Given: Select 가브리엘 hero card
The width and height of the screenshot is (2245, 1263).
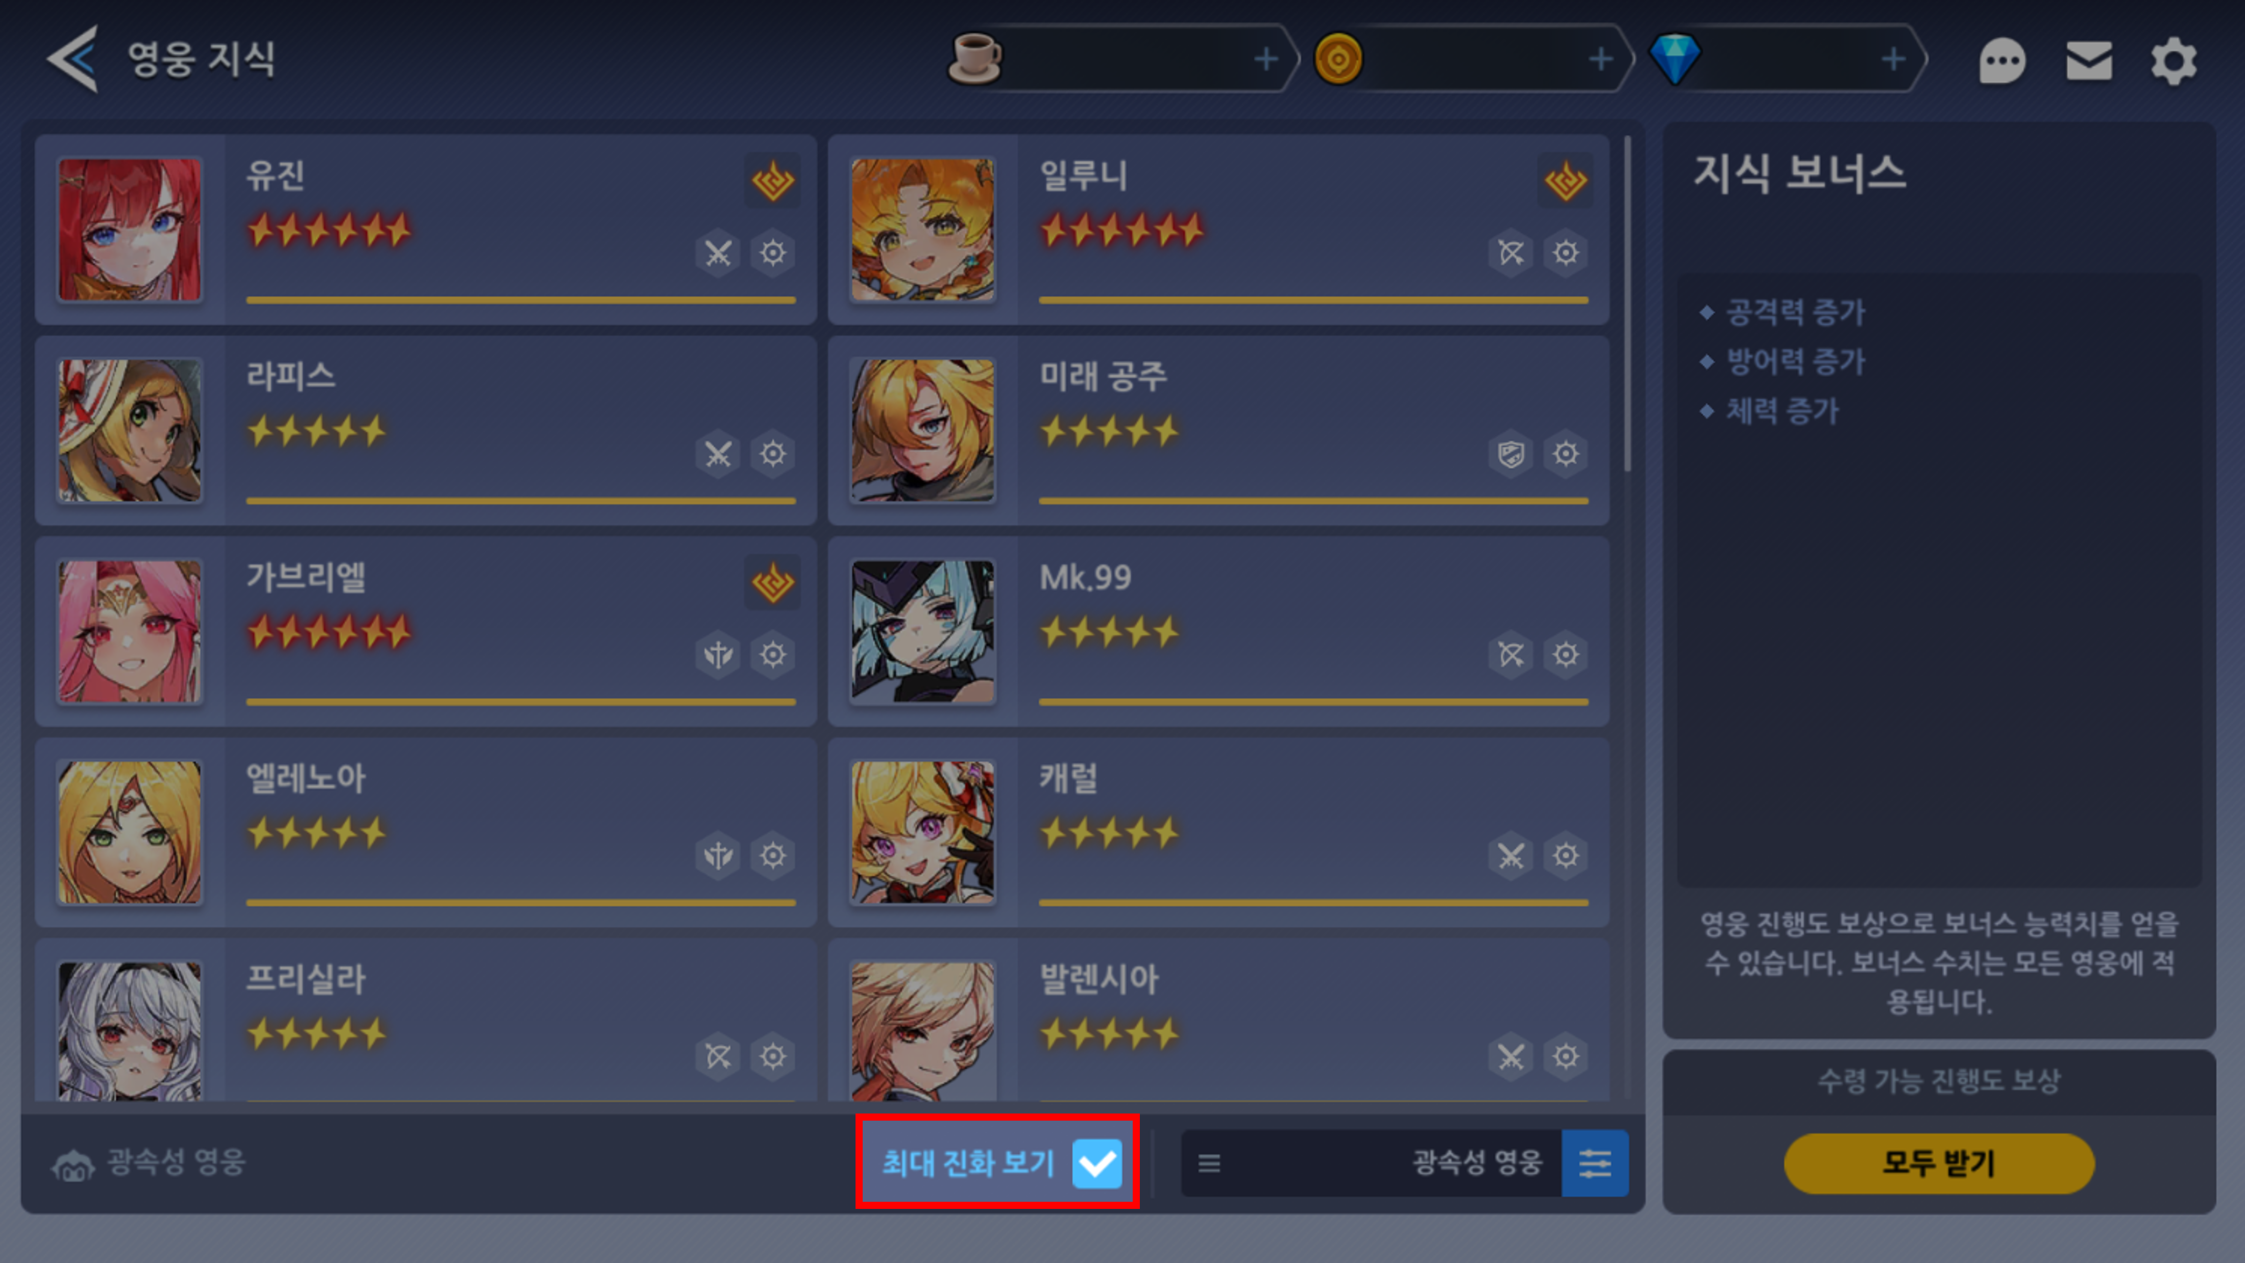Looking at the screenshot, I should (425, 632).
